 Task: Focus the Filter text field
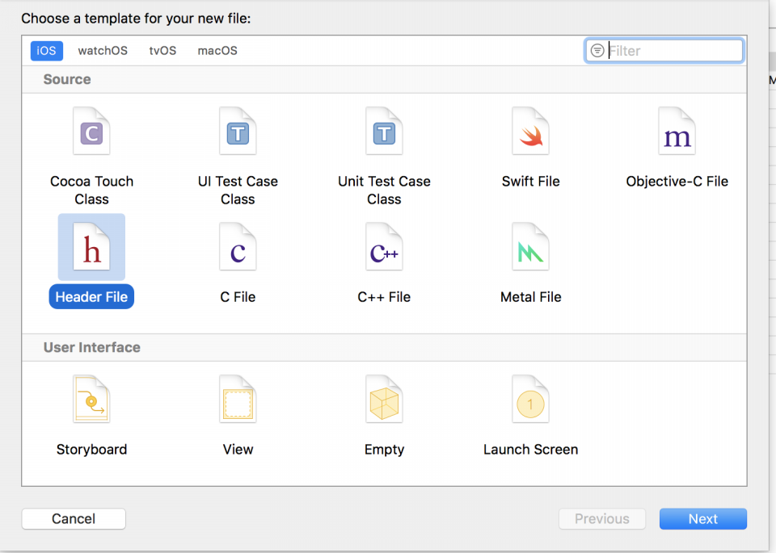664,51
